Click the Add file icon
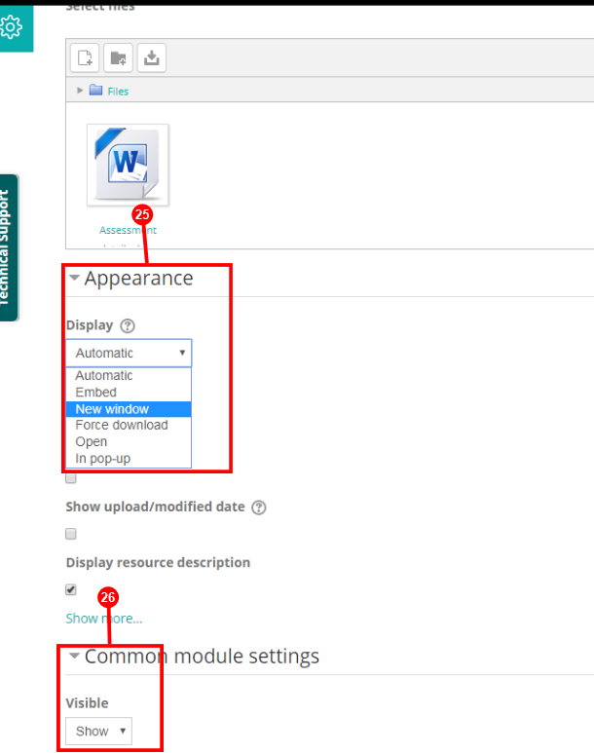Viewport: 594px width, 753px height. point(85,57)
